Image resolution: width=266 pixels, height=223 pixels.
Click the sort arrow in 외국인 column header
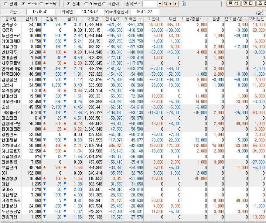click(140, 19)
